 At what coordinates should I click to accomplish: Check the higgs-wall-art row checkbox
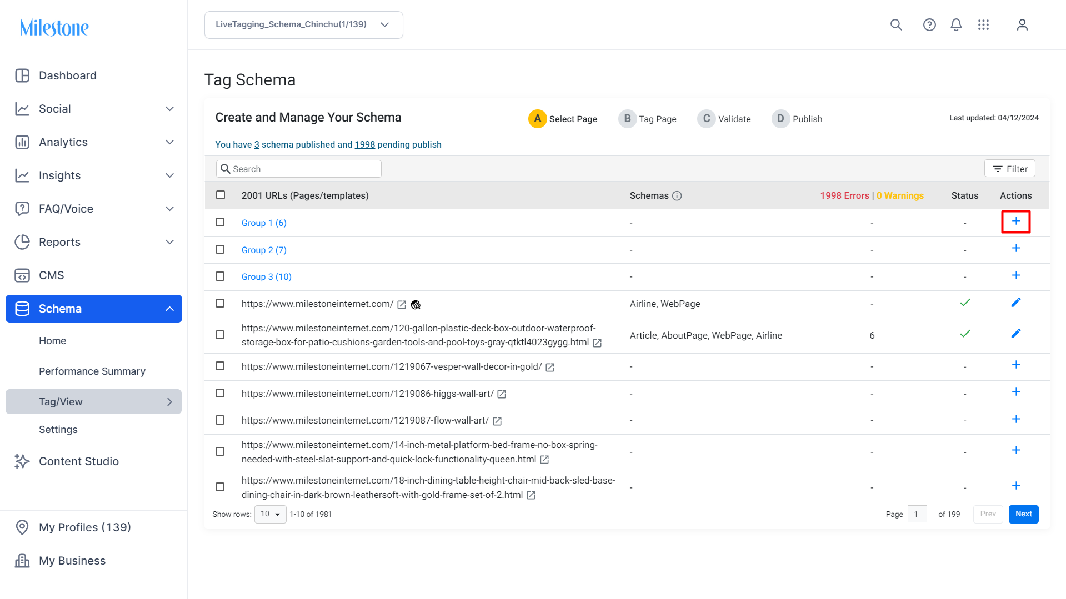pyautogui.click(x=220, y=394)
